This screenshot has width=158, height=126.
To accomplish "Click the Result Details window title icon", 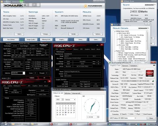I will point(112,25).
